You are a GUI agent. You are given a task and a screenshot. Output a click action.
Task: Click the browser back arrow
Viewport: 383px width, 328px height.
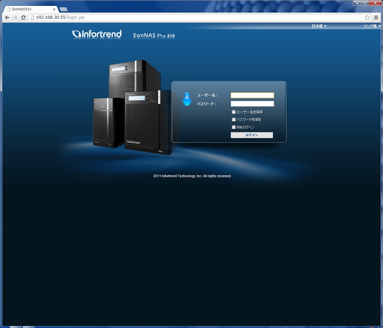[x=7, y=17]
